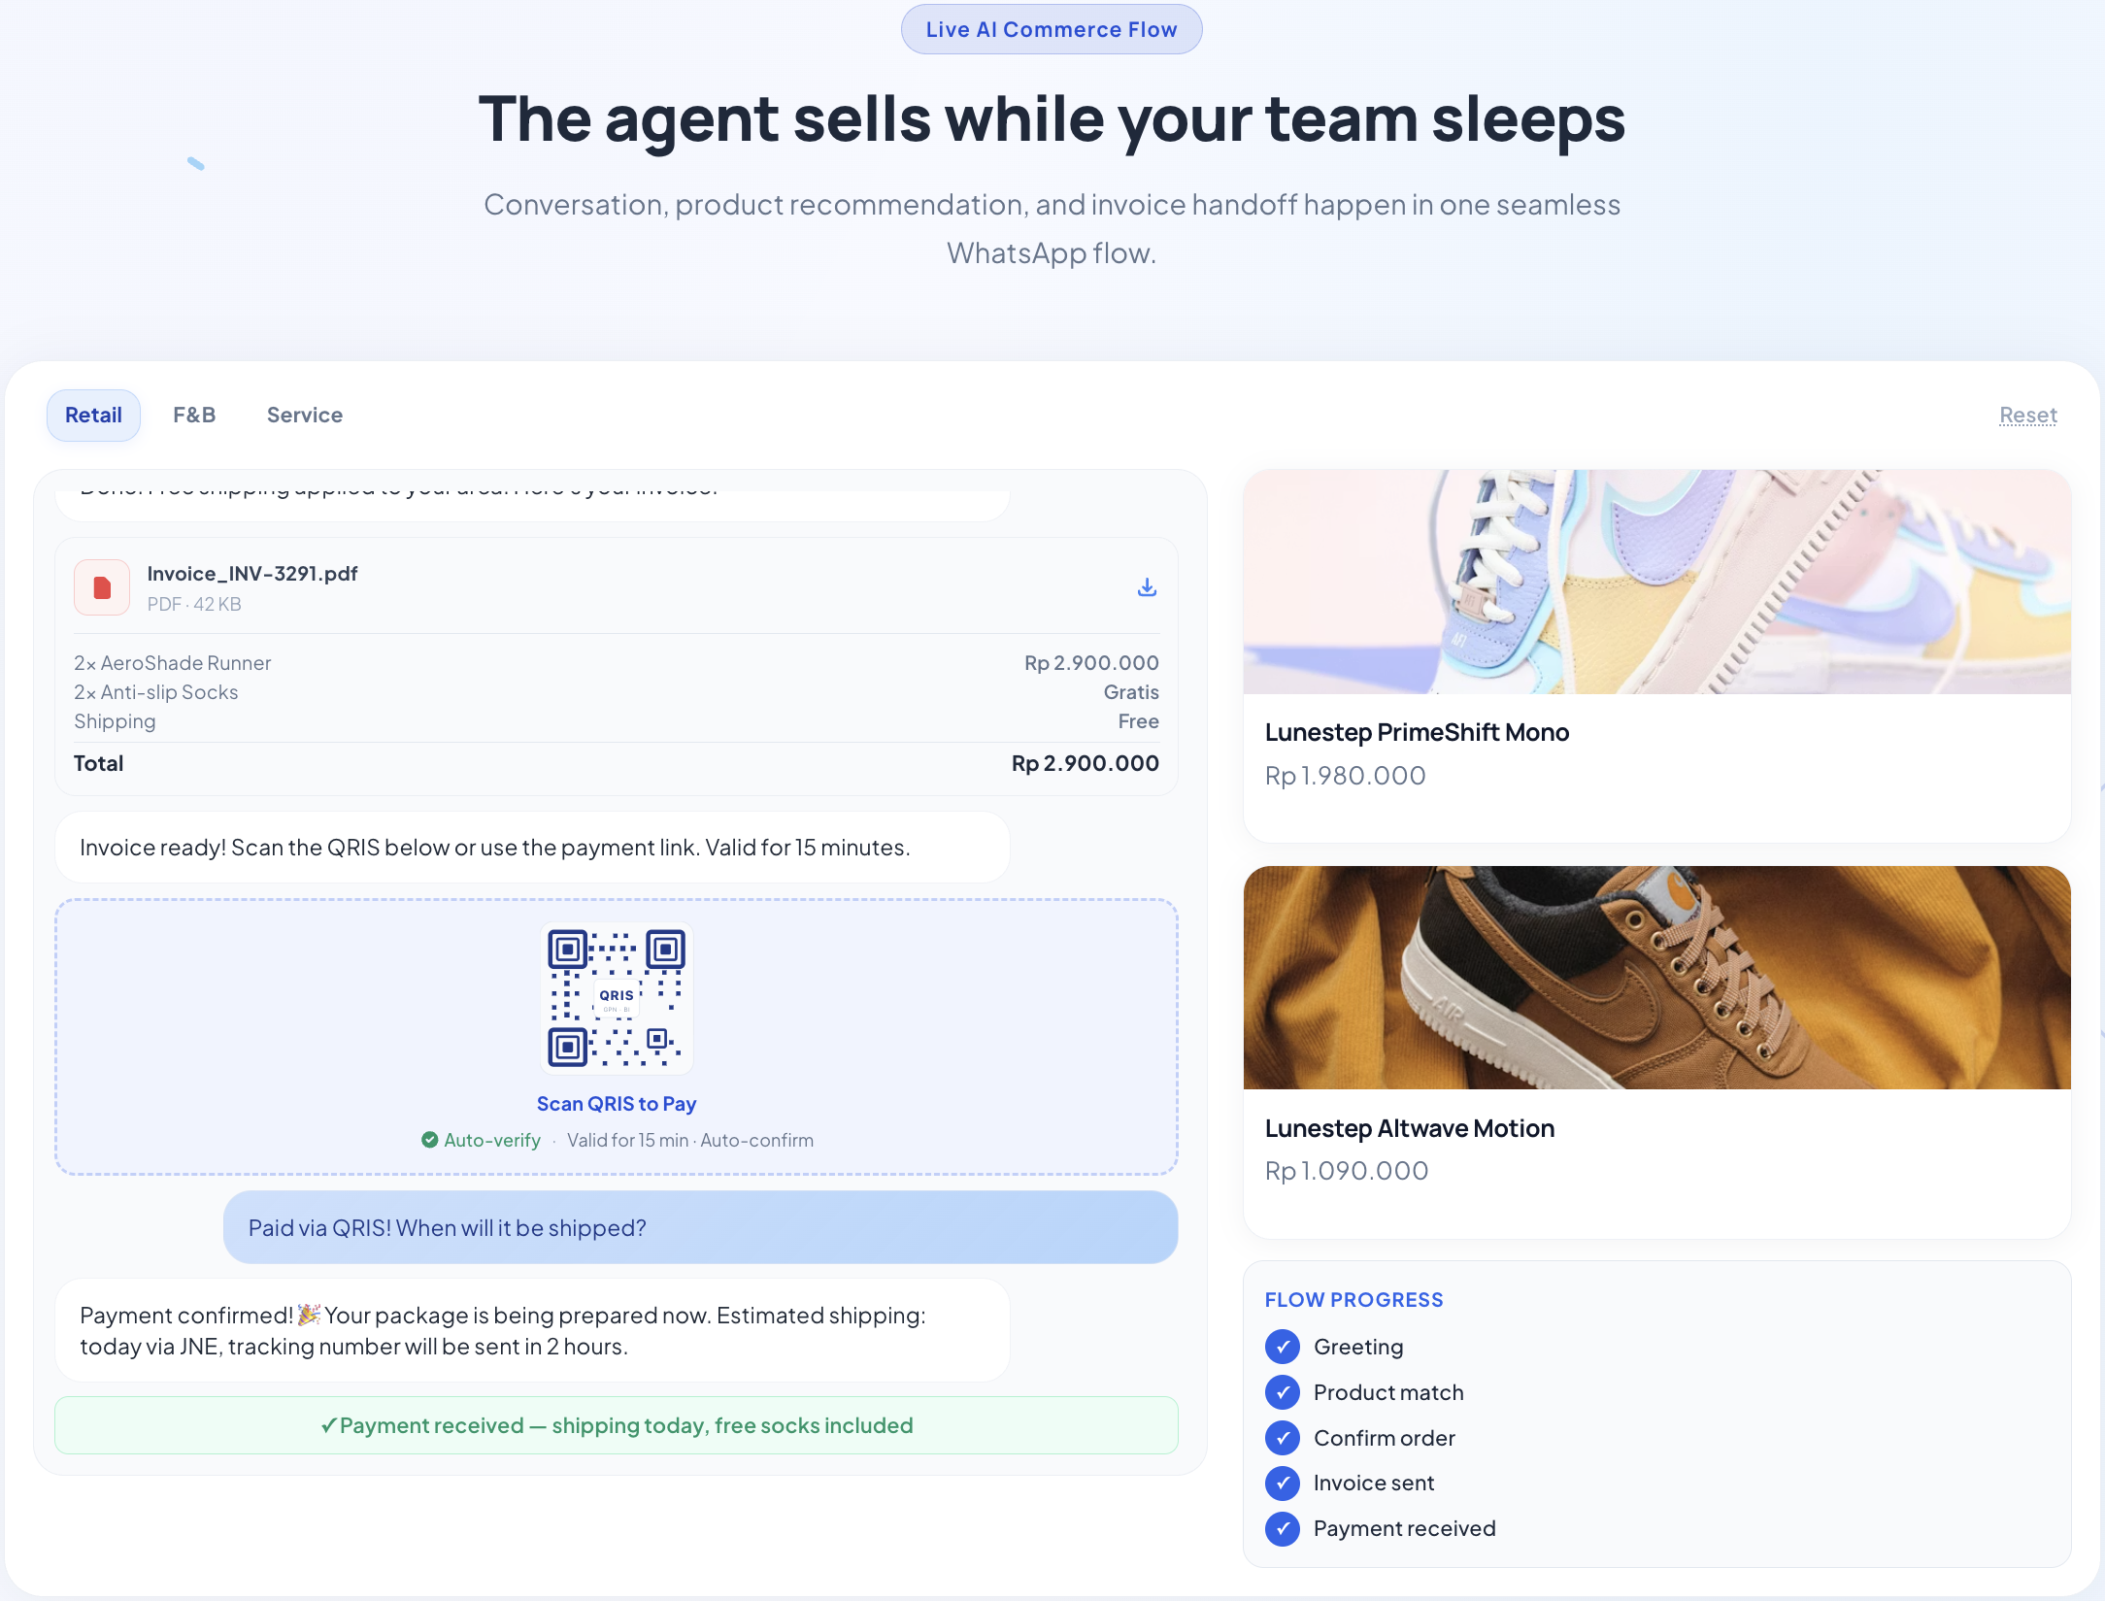This screenshot has width=2105, height=1601.
Task: Click the Reset link
Action: click(2027, 415)
